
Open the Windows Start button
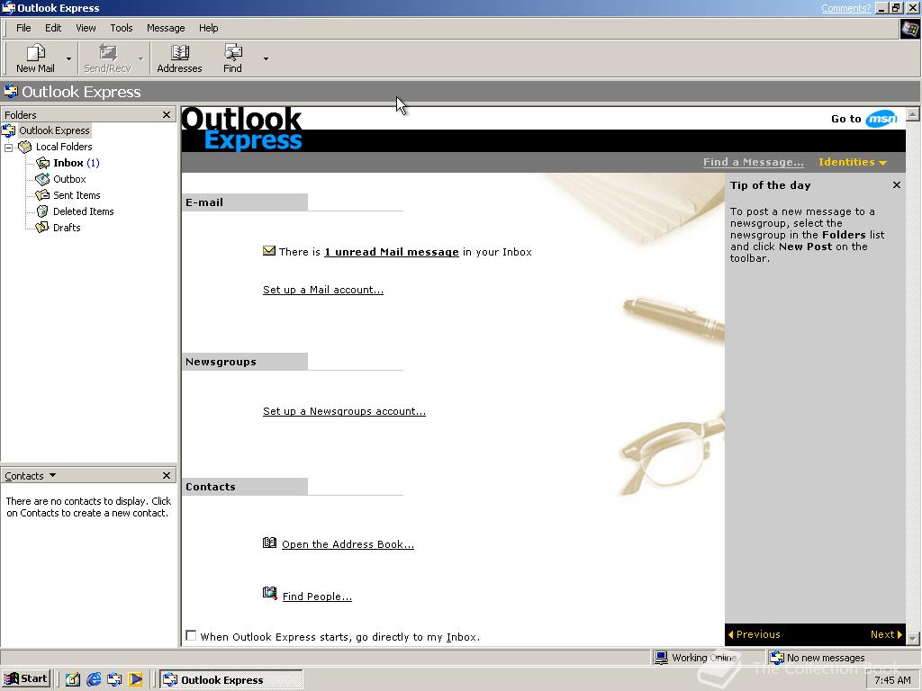pyautogui.click(x=26, y=679)
